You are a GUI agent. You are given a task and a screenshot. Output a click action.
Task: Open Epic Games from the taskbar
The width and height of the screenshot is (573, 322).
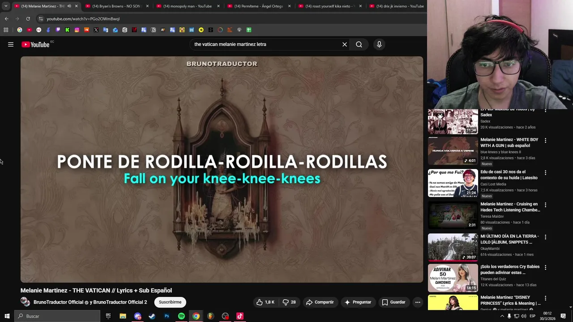point(108,316)
